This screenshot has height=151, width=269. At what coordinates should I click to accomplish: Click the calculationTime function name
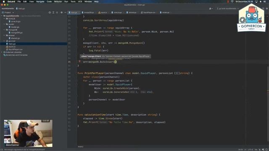(x=95, y=115)
